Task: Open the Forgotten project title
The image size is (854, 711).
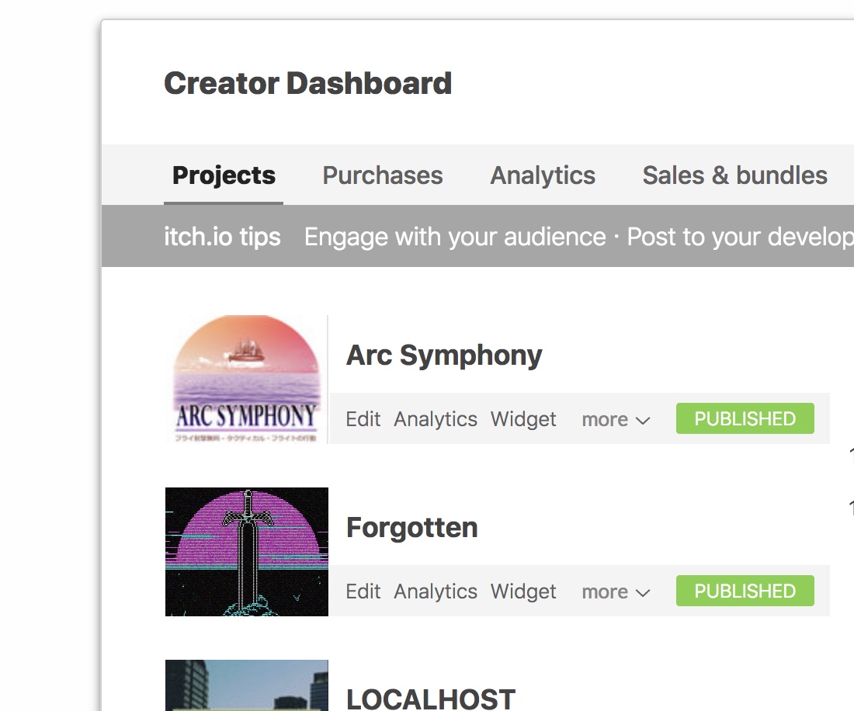Action: click(411, 528)
